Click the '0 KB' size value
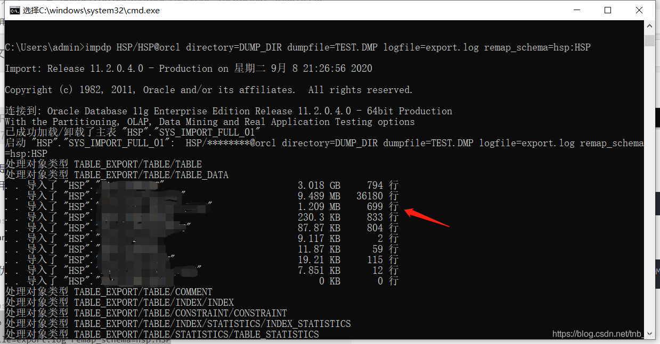 tap(330, 281)
